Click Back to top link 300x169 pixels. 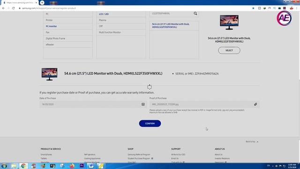[252, 142]
